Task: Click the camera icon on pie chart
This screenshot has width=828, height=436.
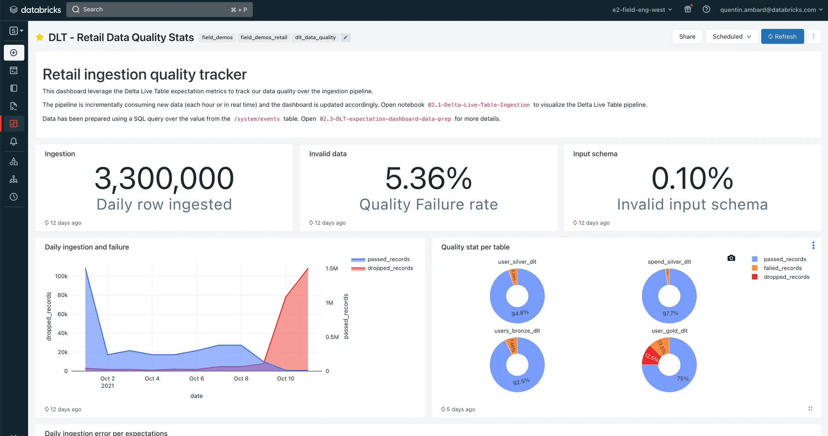Action: (x=731, y=258)
